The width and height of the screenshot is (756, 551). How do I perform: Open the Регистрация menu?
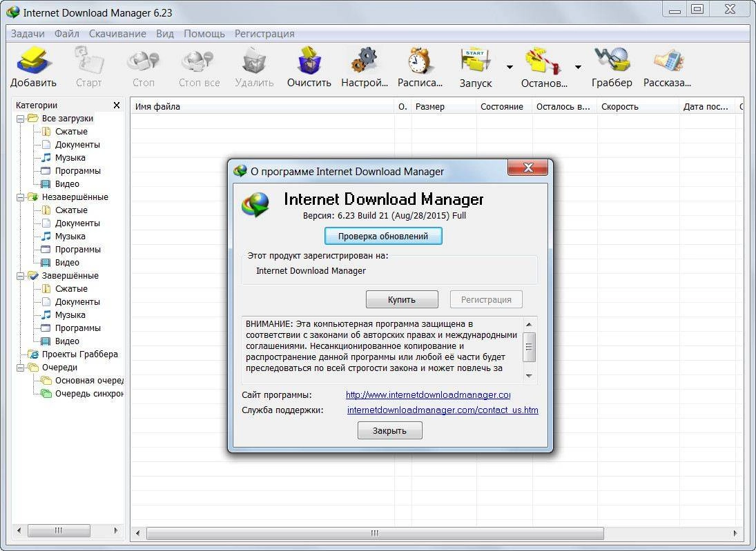click(x=264, y=34)
